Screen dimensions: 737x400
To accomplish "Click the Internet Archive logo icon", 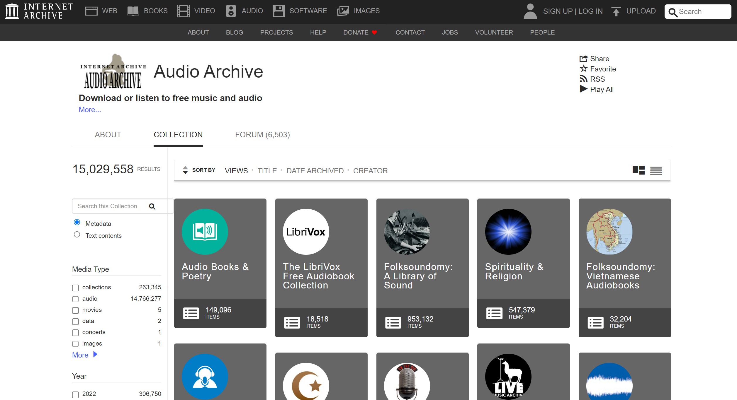I will (12, 11).
